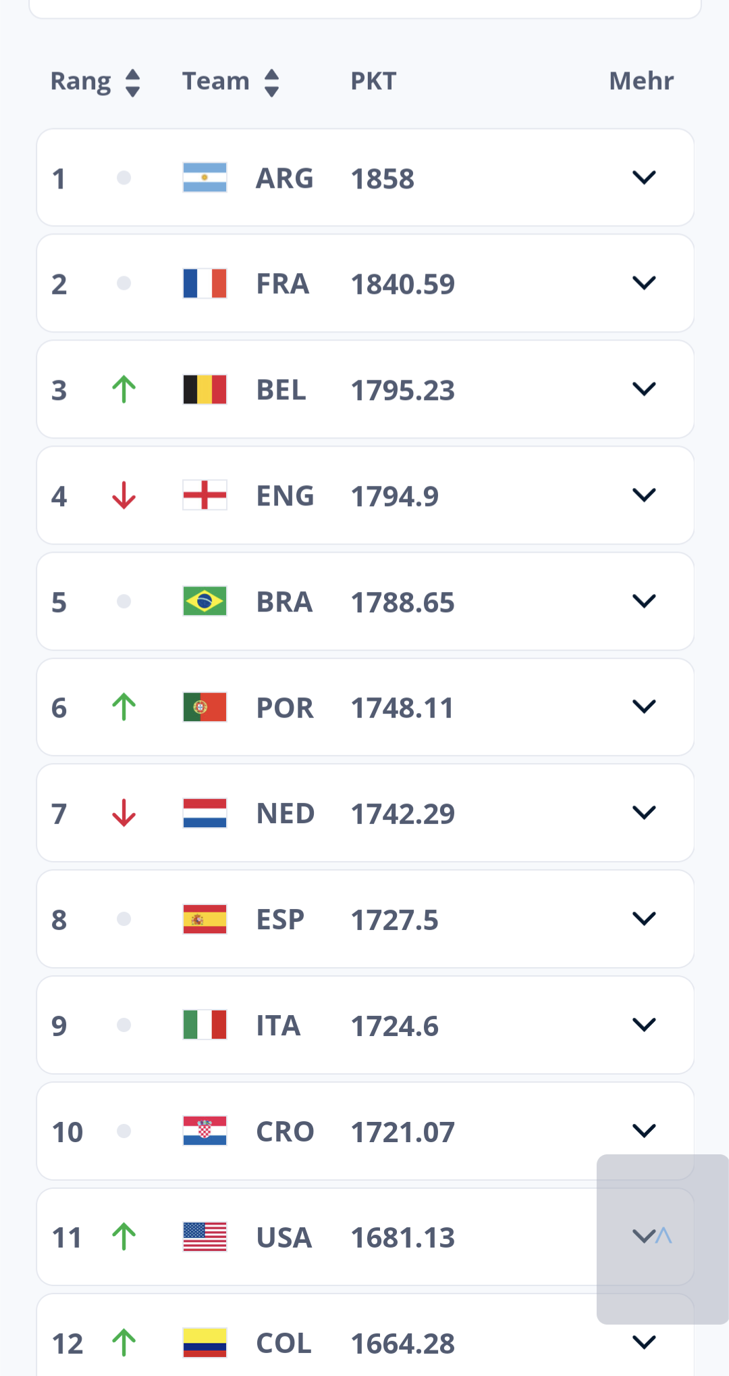
Task: Expand the FRA row chevron
Action: click(644, 283)
